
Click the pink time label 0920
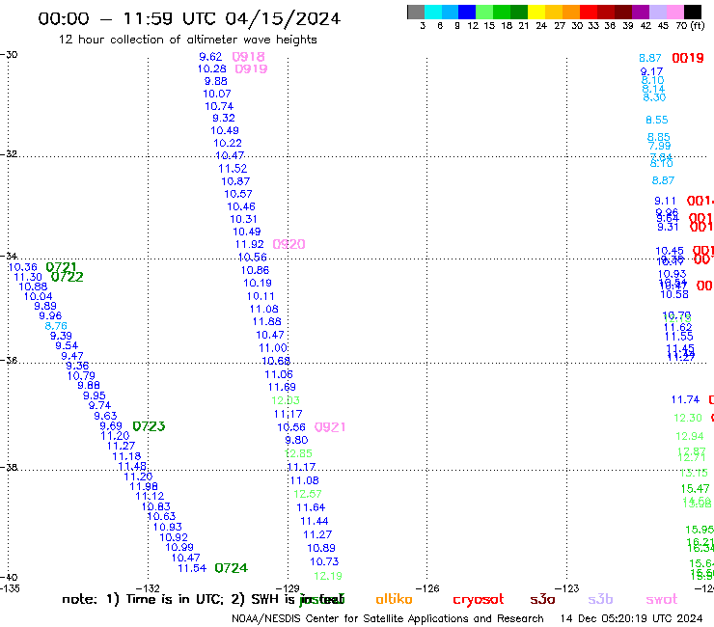pos(288,244)
